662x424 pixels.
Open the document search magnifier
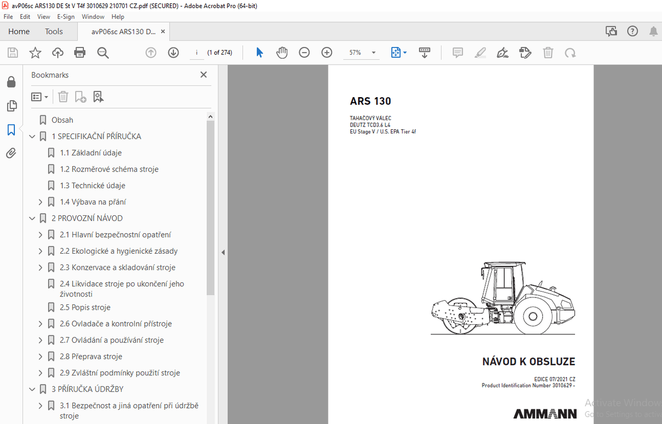tap(103, 52)
